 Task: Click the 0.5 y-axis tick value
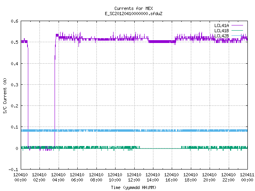click(14, 42)
